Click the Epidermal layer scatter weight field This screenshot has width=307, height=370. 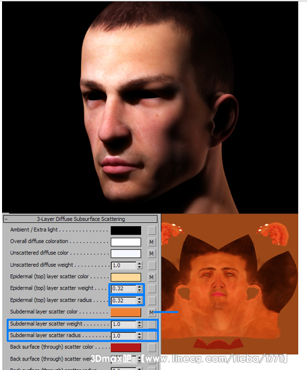(x=123, y=288)
